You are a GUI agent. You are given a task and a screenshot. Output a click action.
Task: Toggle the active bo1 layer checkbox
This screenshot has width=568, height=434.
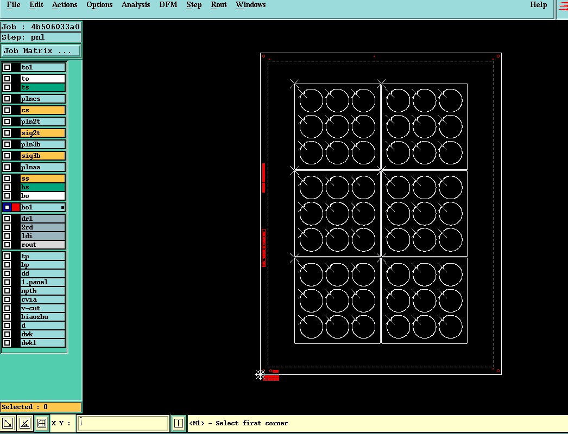7,207
